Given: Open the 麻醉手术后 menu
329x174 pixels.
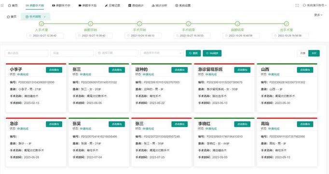Looking at the screenshot, I should point(88,5).
